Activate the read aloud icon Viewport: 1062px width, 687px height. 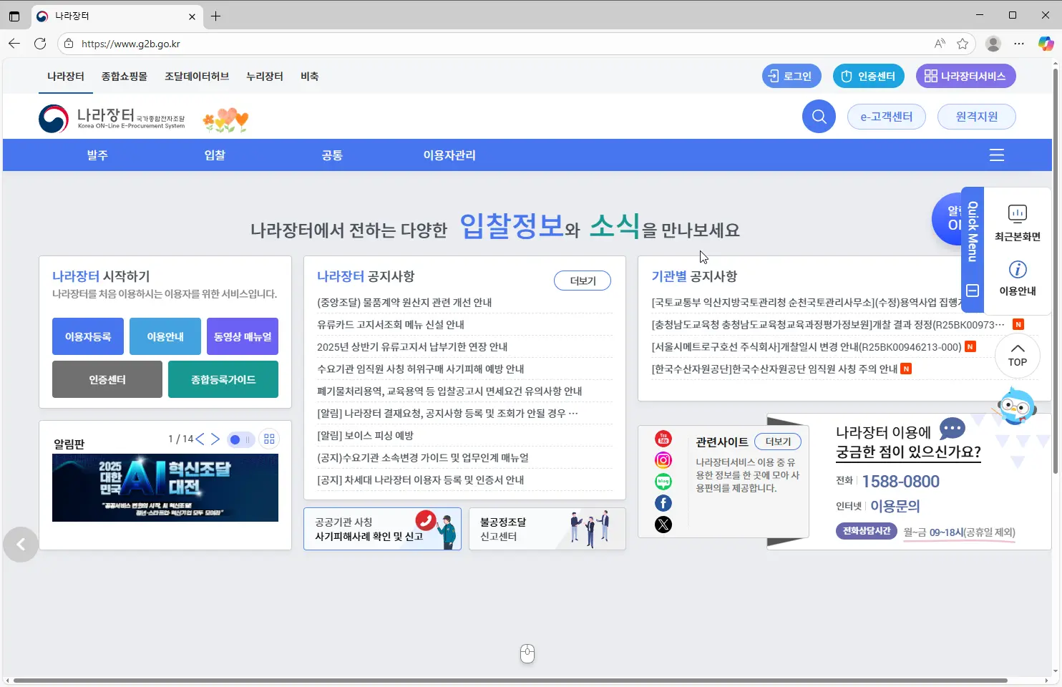tap(940, 44)
